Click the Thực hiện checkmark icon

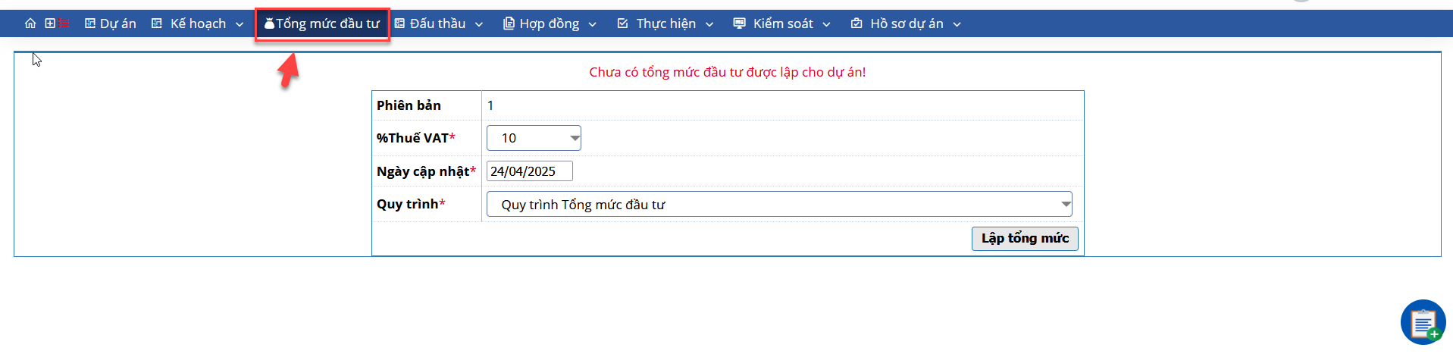click(622, 23)
